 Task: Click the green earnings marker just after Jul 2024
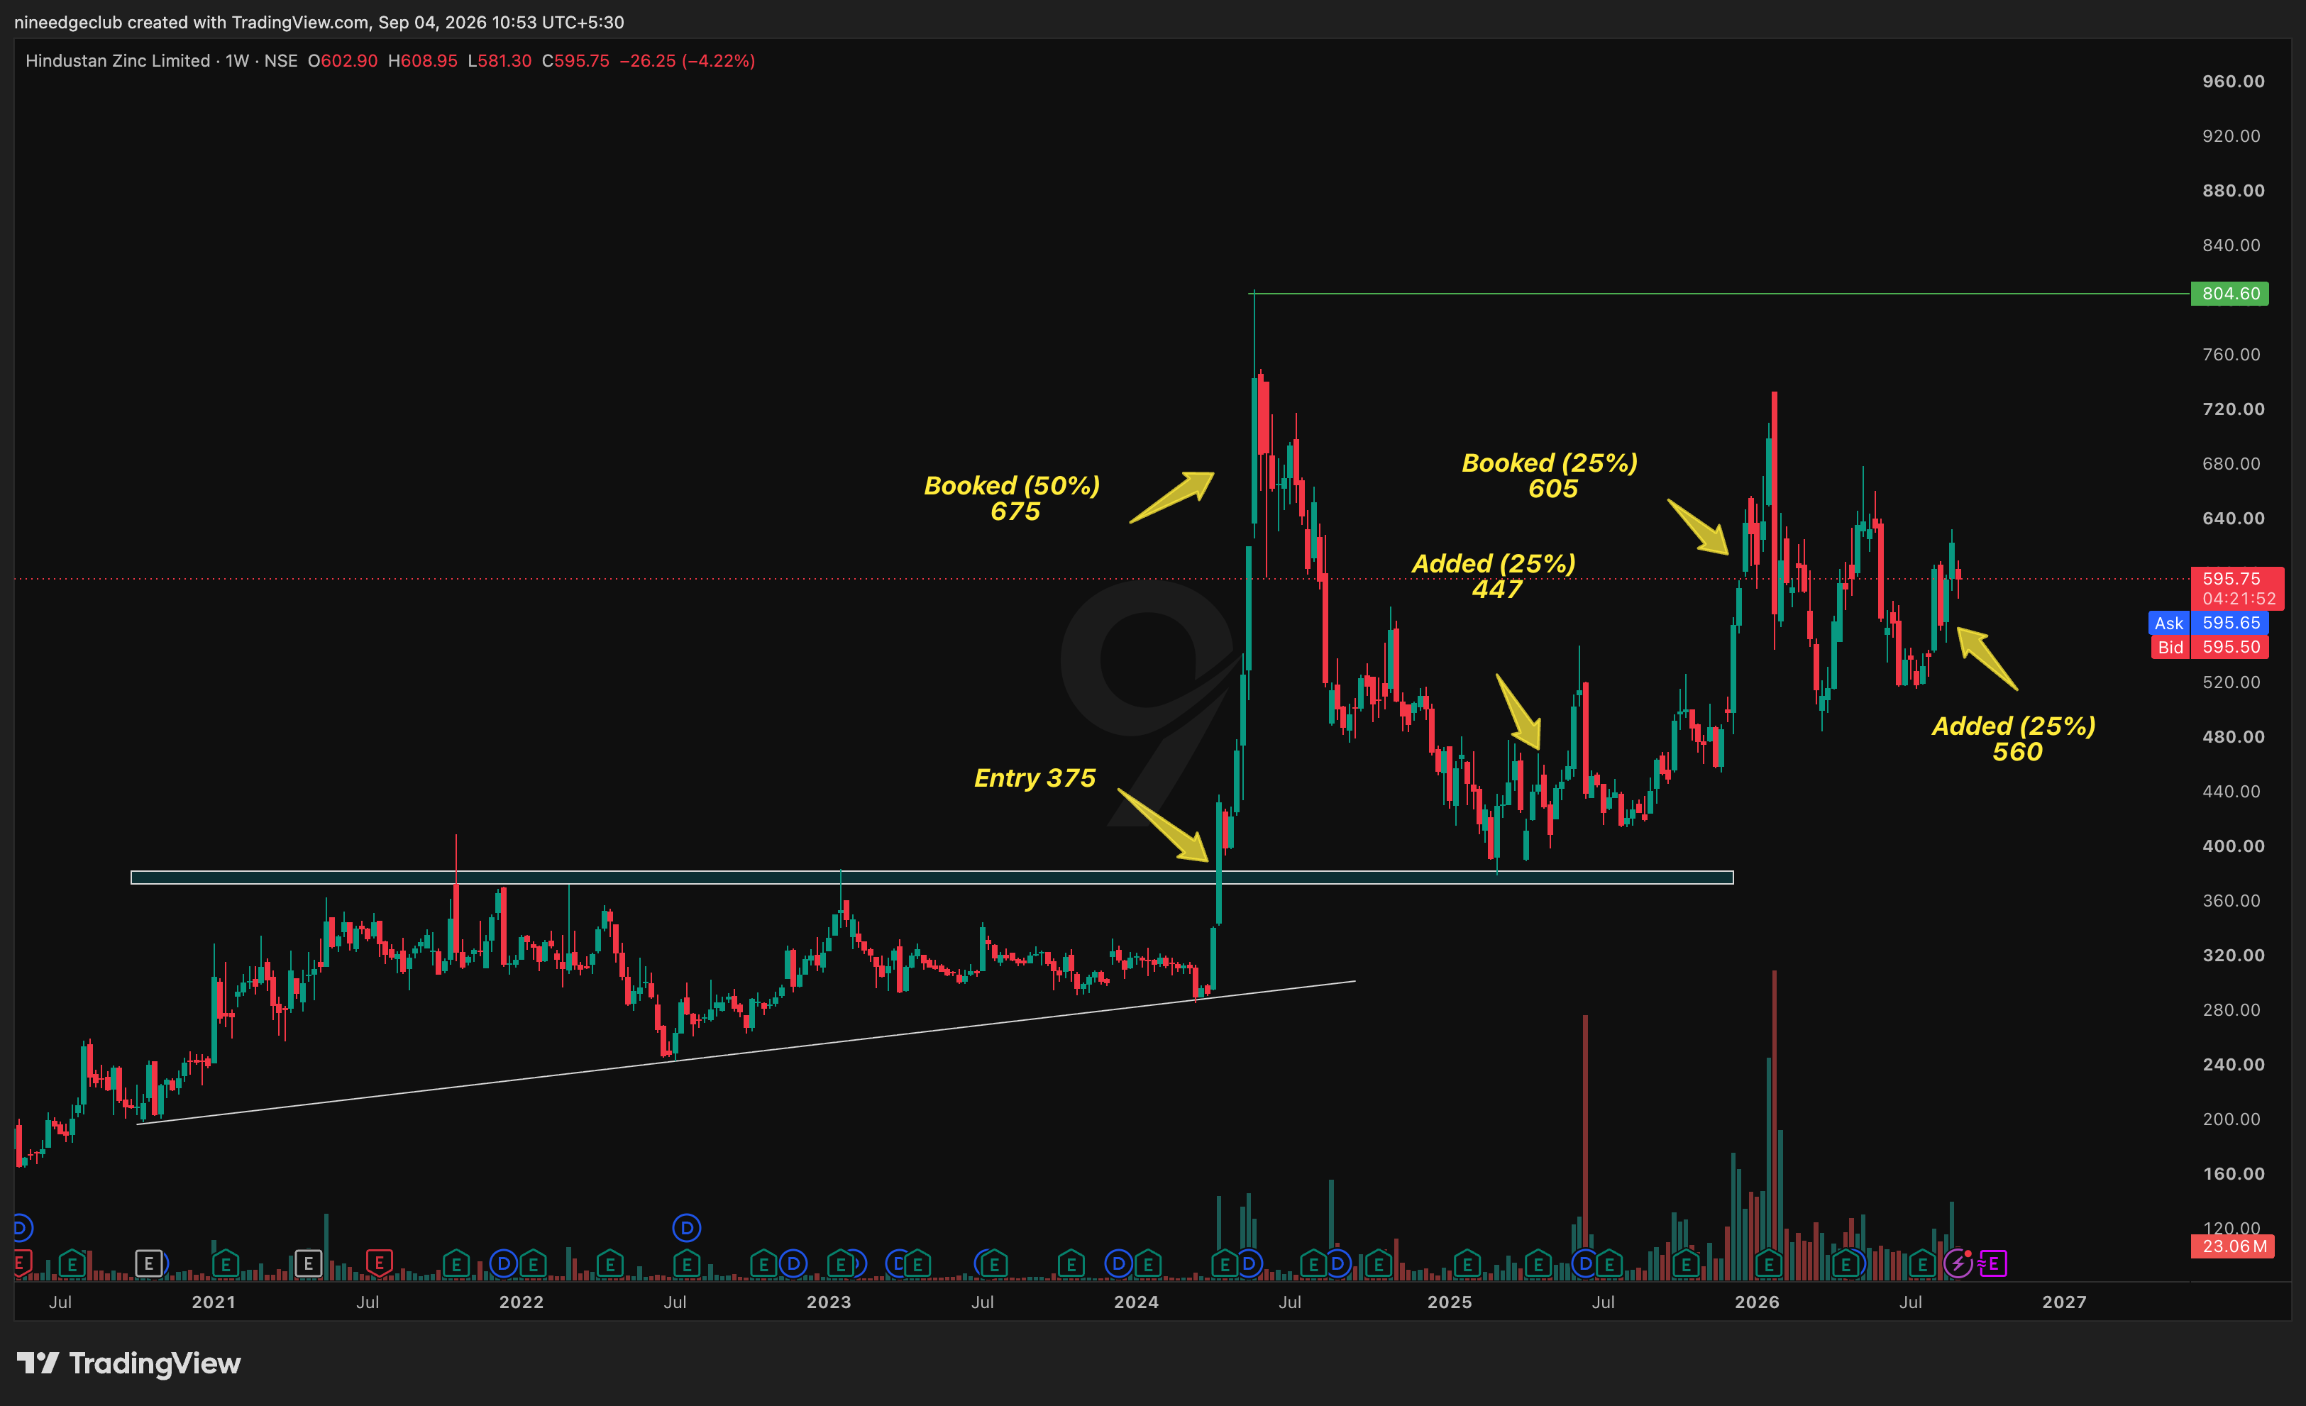pyautogui.click(x=1314, y=1265)
